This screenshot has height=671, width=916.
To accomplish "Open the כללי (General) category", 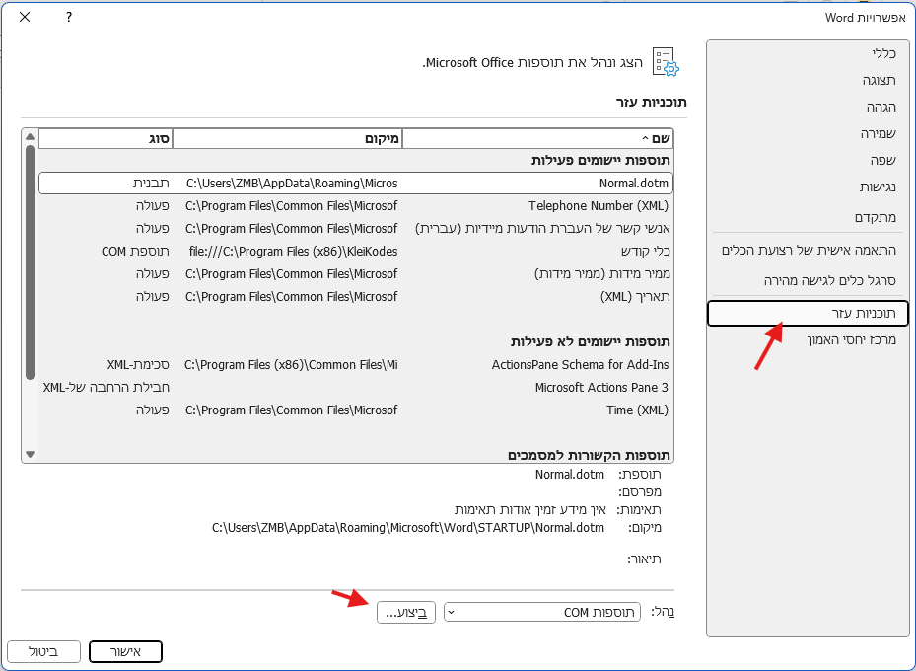I will [x=883, y=53].
